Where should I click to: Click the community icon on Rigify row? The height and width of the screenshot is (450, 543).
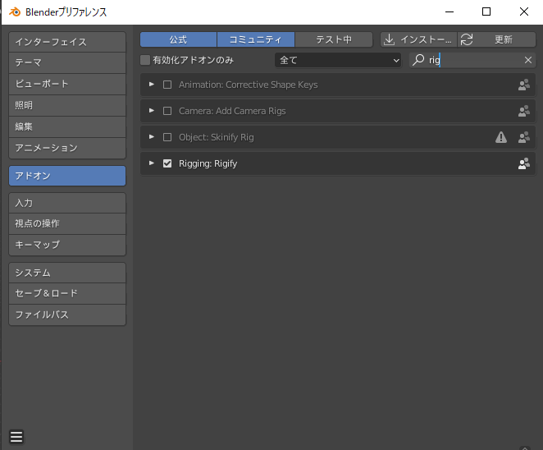[523, 163]
